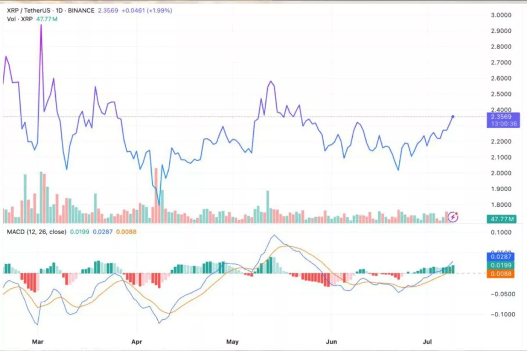Click the green 0.0199 value in the MACD legend
Screen dimensions: 527x351
click(x=79, y=231)
